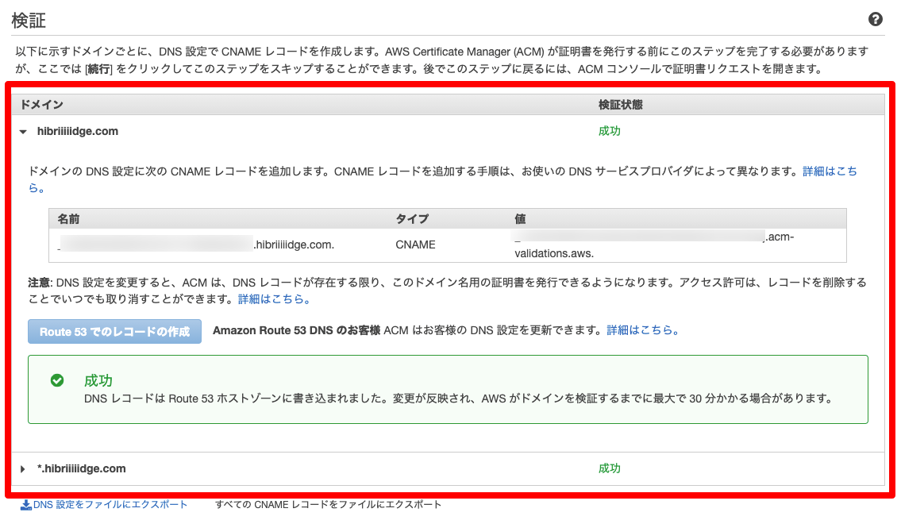Open the help icon at top right
This screenshot has height=520, width=901.
click(x=876, y=18)
